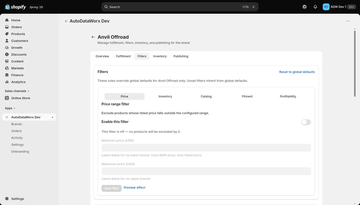The height and width of the screenshot is (205, 360).
Task: Click the Maximum price input field
Action: [206, 171]
